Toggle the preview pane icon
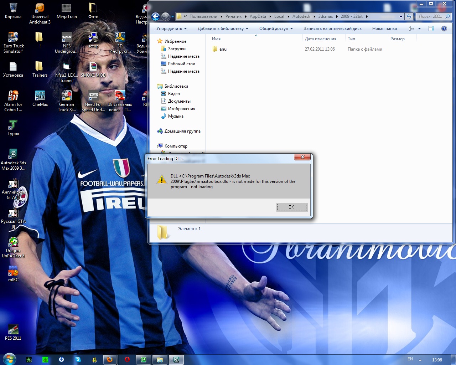This screenshot has height=365, width=456. (431, 29)
